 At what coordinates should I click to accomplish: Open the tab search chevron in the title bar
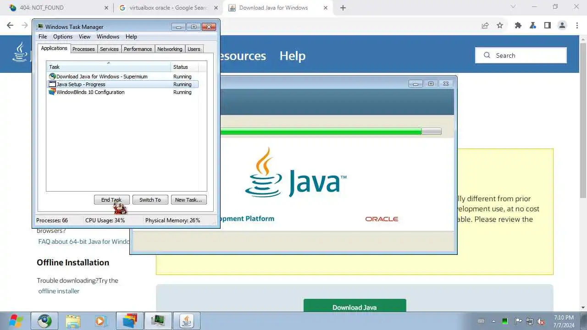[x=513, y=7]
